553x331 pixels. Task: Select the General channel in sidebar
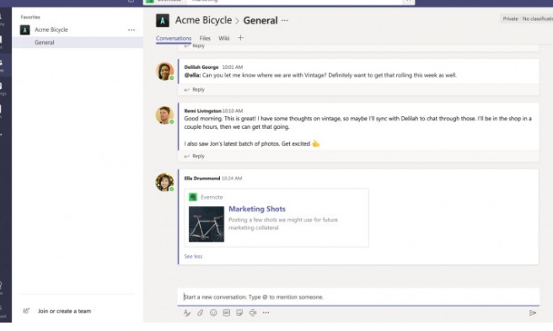78,42
